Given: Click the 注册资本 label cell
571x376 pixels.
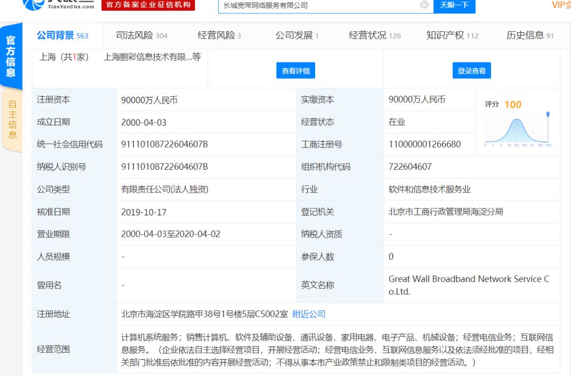Looking at the screenshot, I should [74, 99].
